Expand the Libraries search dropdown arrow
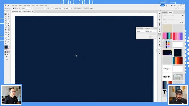This screenshot has width=189, height=106. tap(183, 19)
